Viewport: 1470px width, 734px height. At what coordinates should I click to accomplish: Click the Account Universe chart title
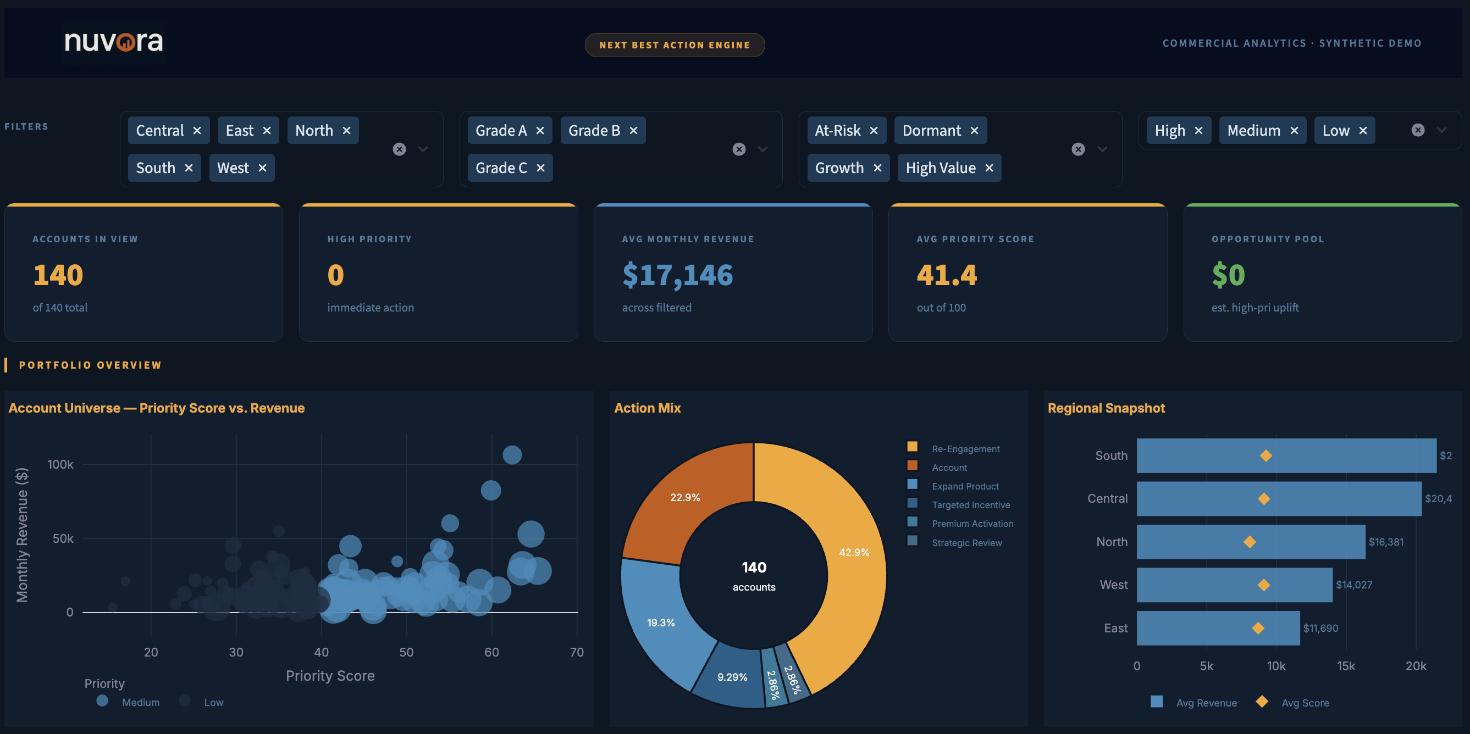tap(156, 408)
